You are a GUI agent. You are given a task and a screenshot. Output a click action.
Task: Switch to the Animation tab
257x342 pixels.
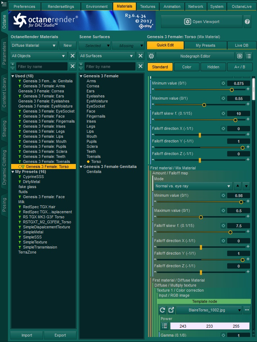[172, 6]
